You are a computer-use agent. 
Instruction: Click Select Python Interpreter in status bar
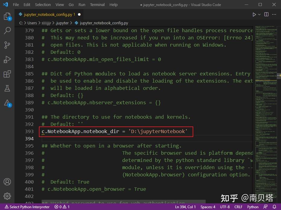click(x=27, y=207)
